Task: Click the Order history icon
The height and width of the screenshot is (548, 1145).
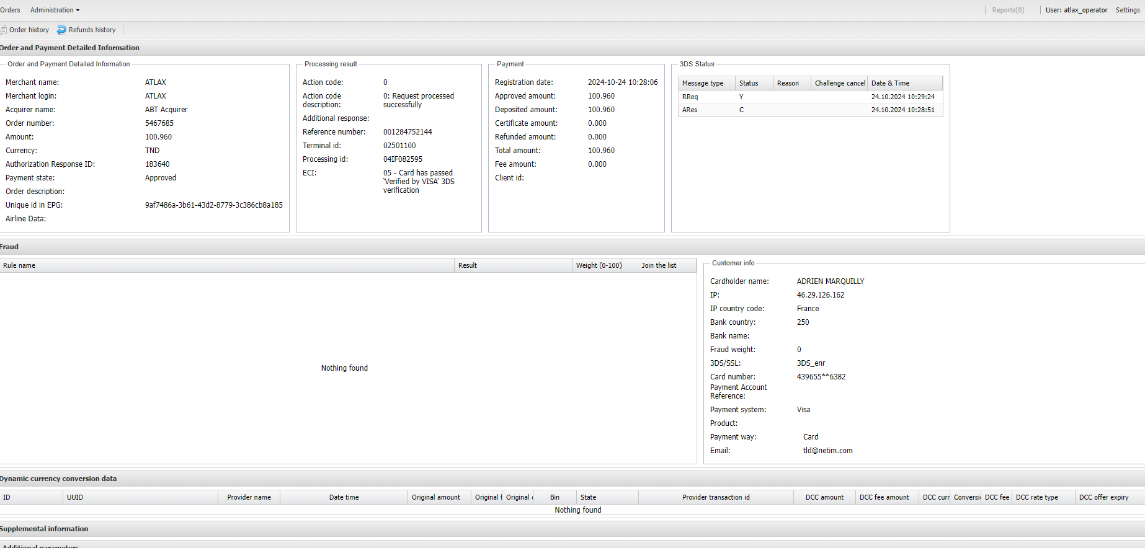Action: 3,30
